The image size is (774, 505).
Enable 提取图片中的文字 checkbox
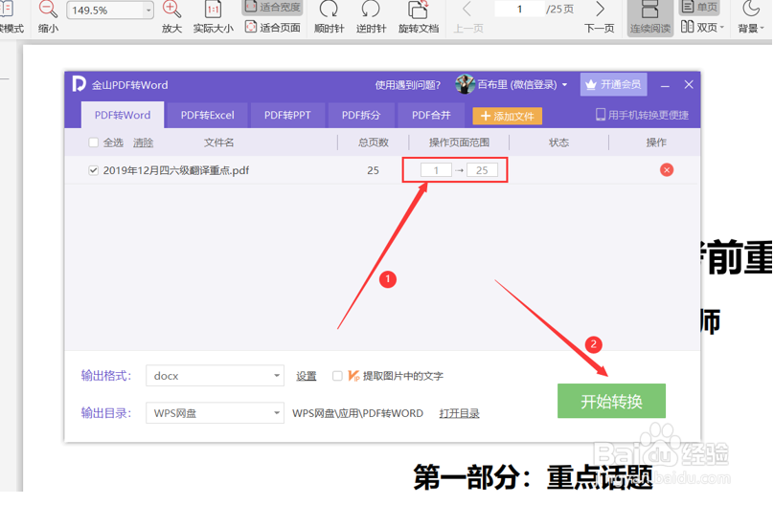(x=337, y=376)
